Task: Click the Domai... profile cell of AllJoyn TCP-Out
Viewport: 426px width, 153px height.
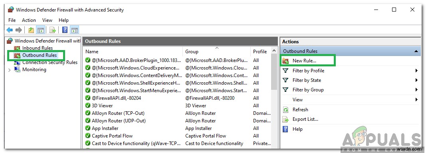Action: [x=262, y=113]
